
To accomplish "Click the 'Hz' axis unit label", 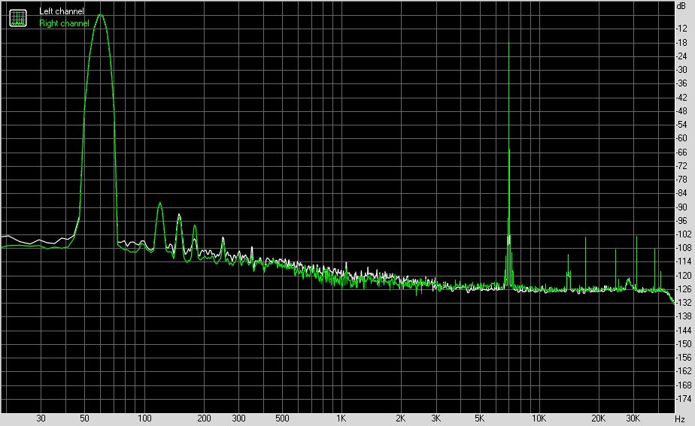I will pos(680,419).
